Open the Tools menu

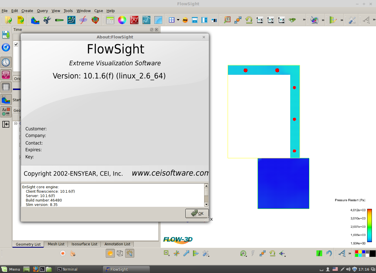coord(68,11)
